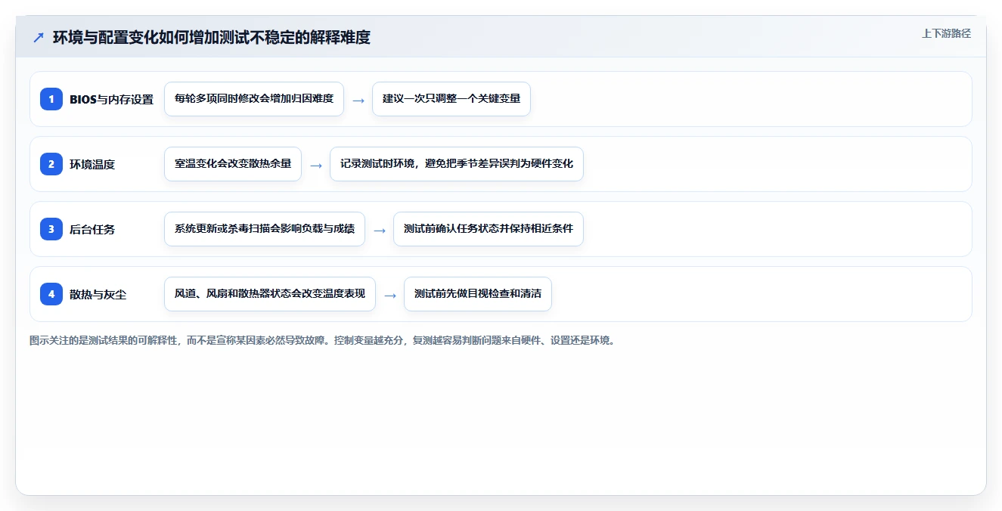
Task: Click the title 环境与配置变化如何增加测试不稳定的解释难度
Action: pos(212,37)
